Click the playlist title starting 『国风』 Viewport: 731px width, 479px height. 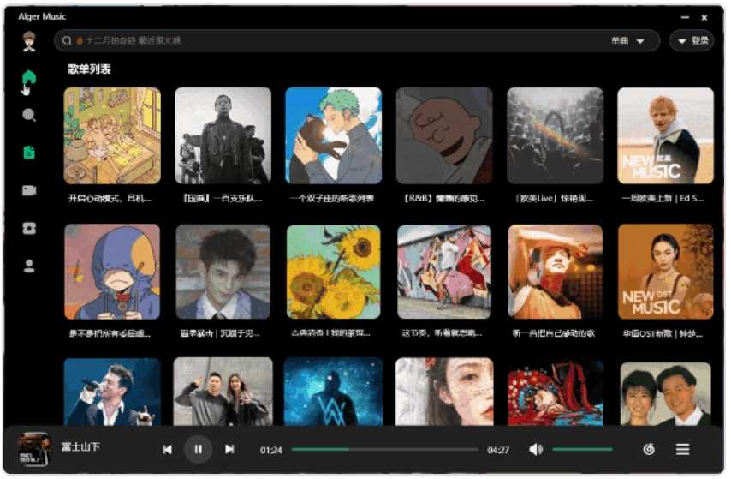(x=223, y=199)
